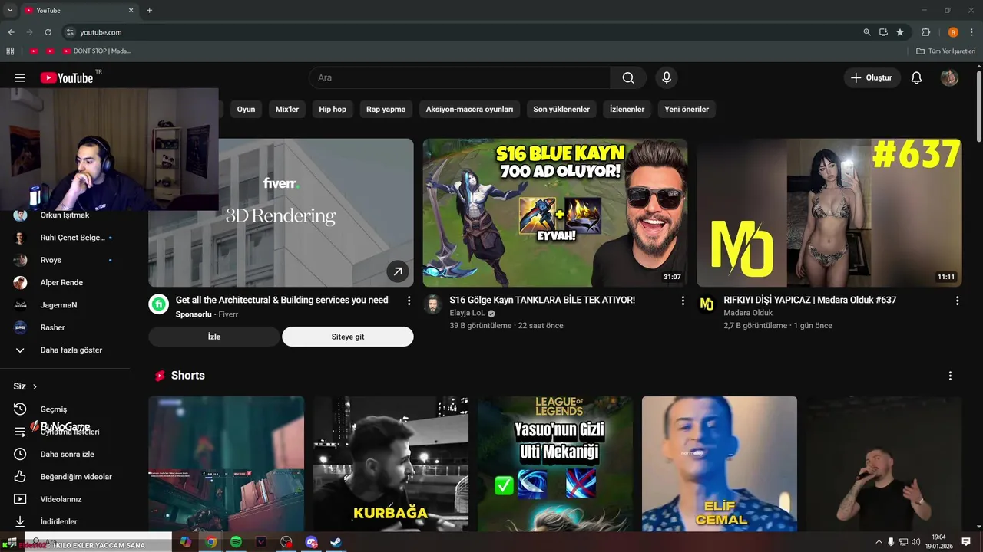Open Elayja LoL channel avatar

(432, 304)
